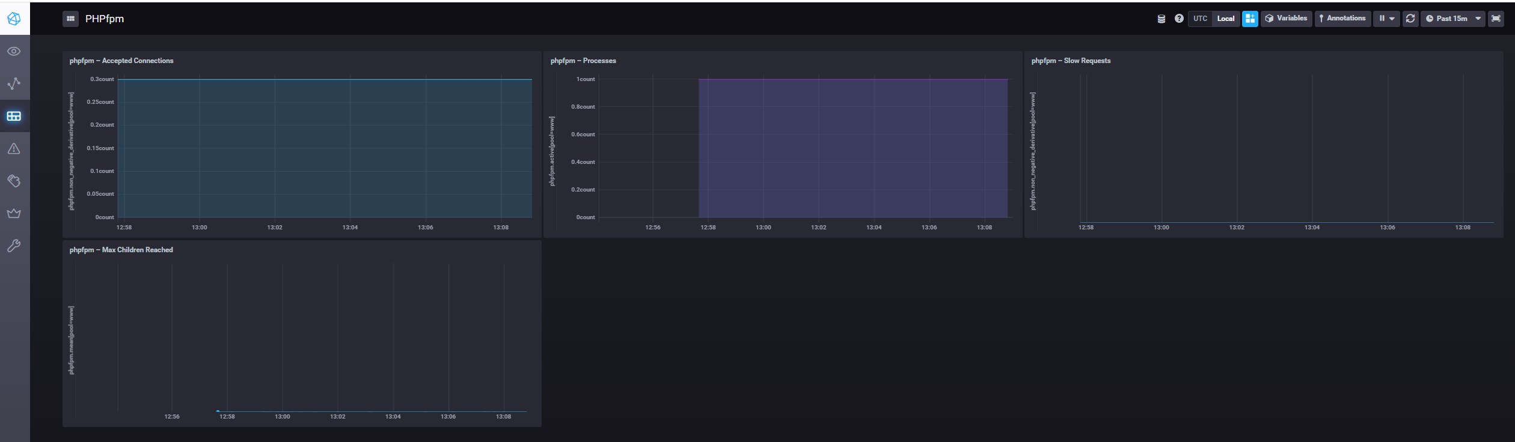The image size is (1515, 442).
Task: Click inside the Processes purple graph area
Action: click(853, 148)
